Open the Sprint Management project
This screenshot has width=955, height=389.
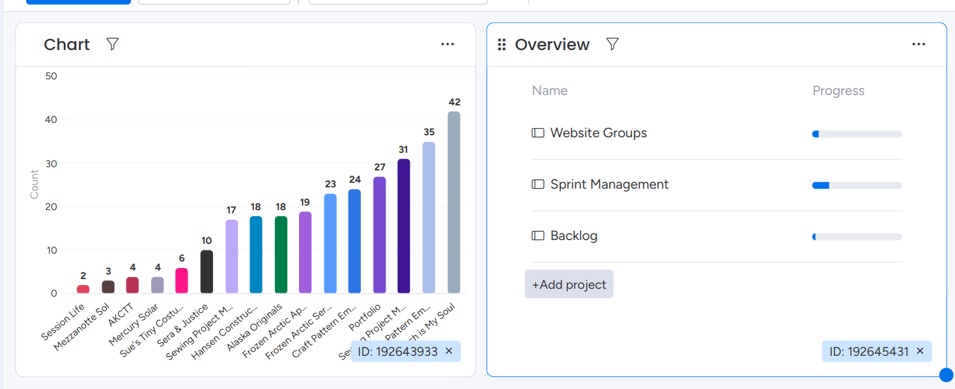(610, 184)
